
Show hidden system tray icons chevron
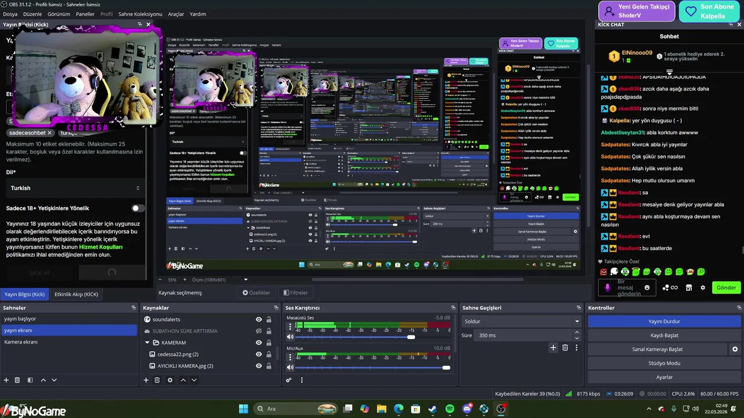tap(650, 409)
